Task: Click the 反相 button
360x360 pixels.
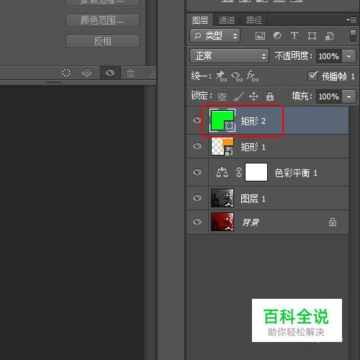Action: tap(102, 41)
